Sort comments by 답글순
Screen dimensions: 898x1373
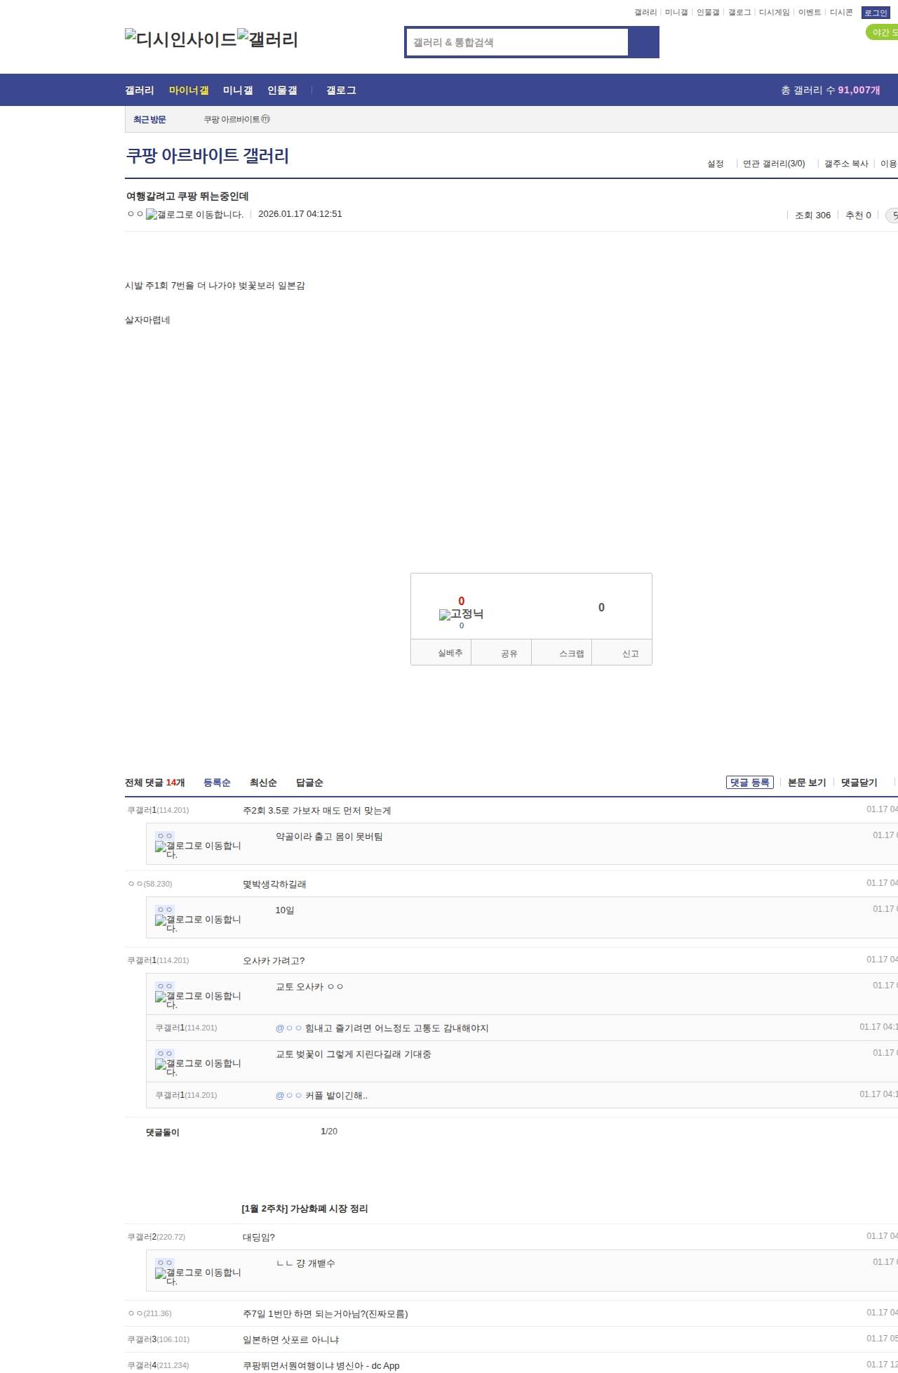click(x=309, y=783)
